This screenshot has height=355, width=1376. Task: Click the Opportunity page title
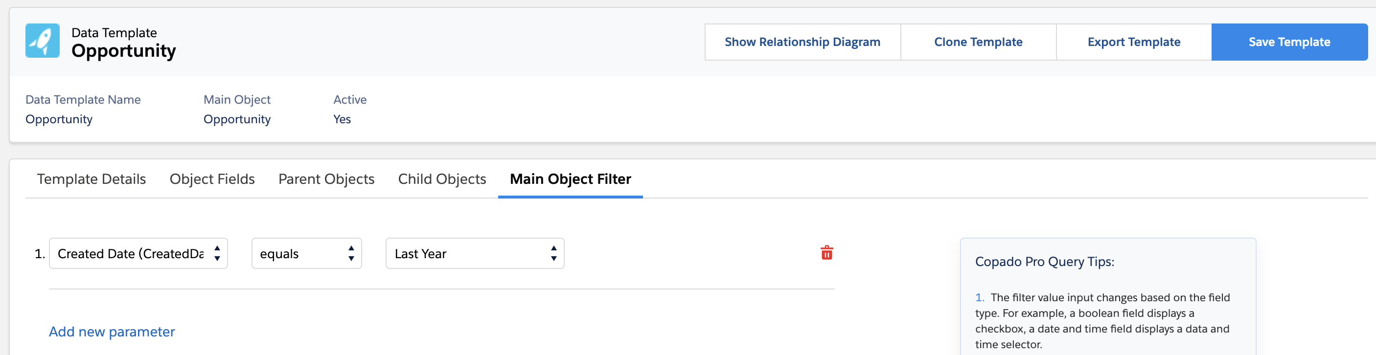click(123, 51)
